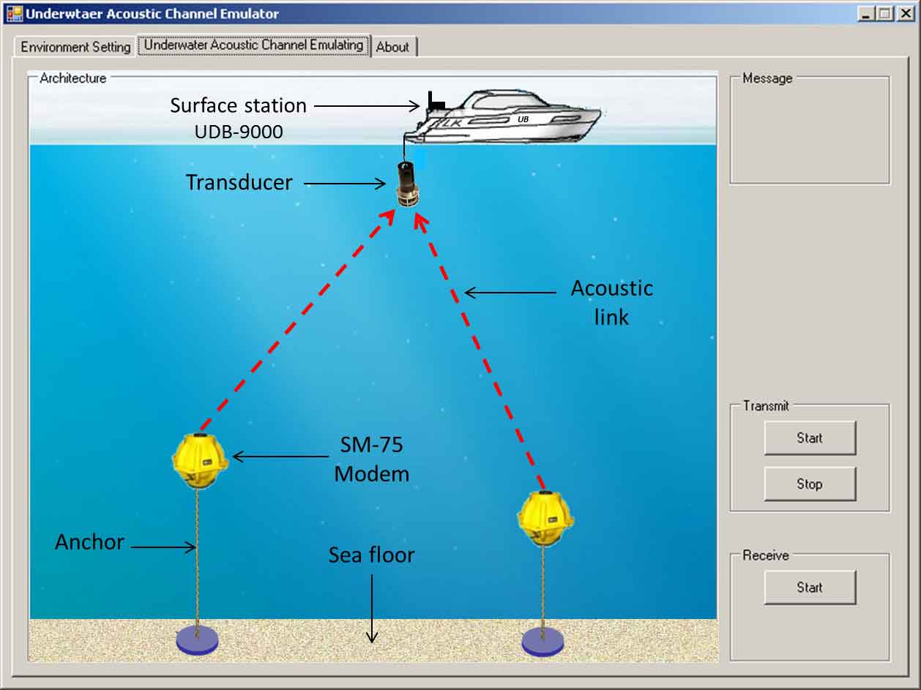This screenshot has width=921, height=690.
Task: Click the left modem's anchor chain
Action: pos(197,556)
